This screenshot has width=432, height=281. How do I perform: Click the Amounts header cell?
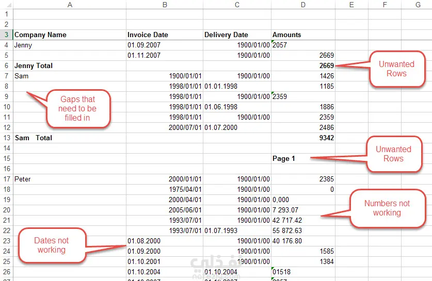(303, 35)
